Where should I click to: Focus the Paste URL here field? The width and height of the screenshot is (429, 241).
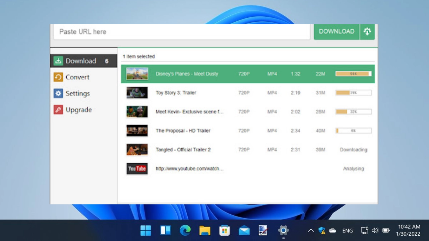pyautogui.click(x=182, y=32)
